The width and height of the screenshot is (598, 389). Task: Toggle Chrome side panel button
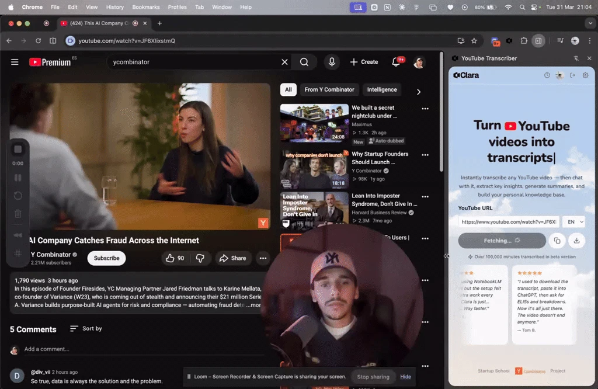pos(538,41)
